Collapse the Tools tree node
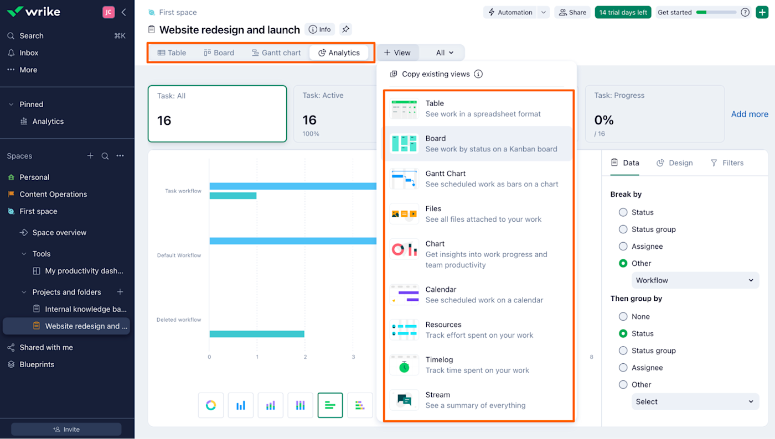 click(x=24, y=254)
